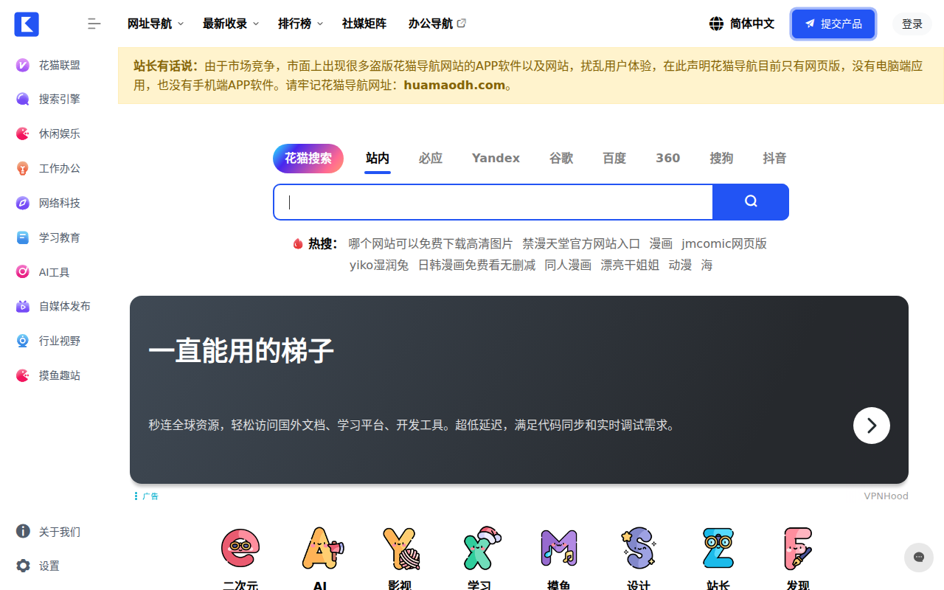Open the 简体中文 language selector

click(742, 24)
